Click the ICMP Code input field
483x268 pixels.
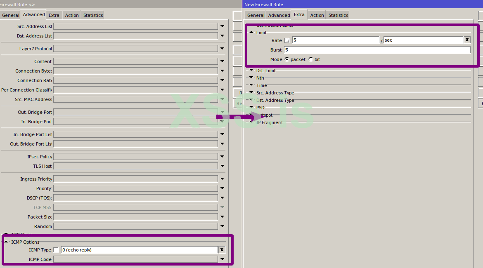135,259
